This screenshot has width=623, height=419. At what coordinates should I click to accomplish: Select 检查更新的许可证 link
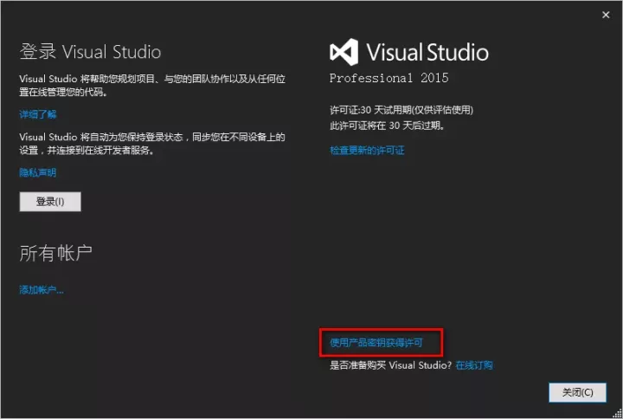367,151
